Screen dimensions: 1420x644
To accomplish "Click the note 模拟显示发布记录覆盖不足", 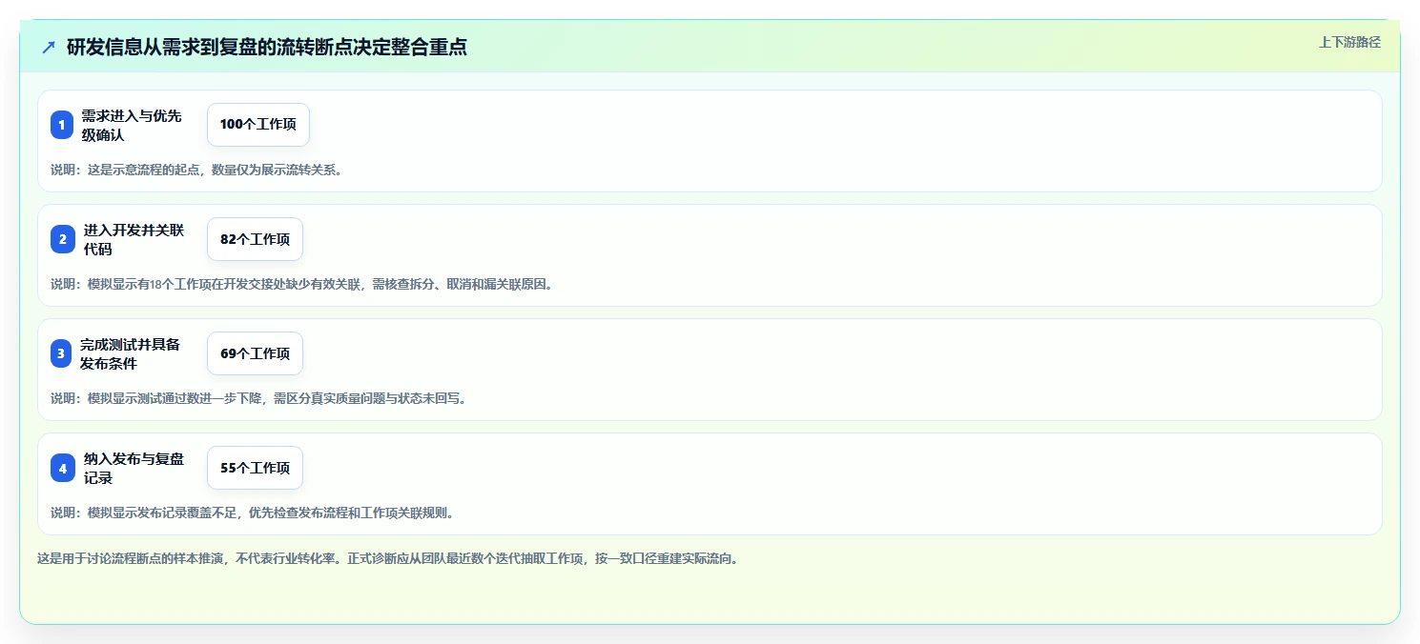I will 252,513.
